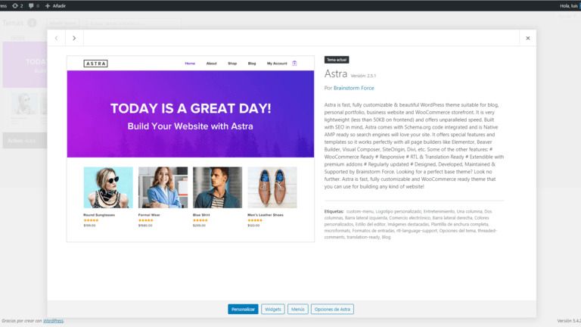Select My Account in preview navigation
581x327 pixels.
coord(277,64)
